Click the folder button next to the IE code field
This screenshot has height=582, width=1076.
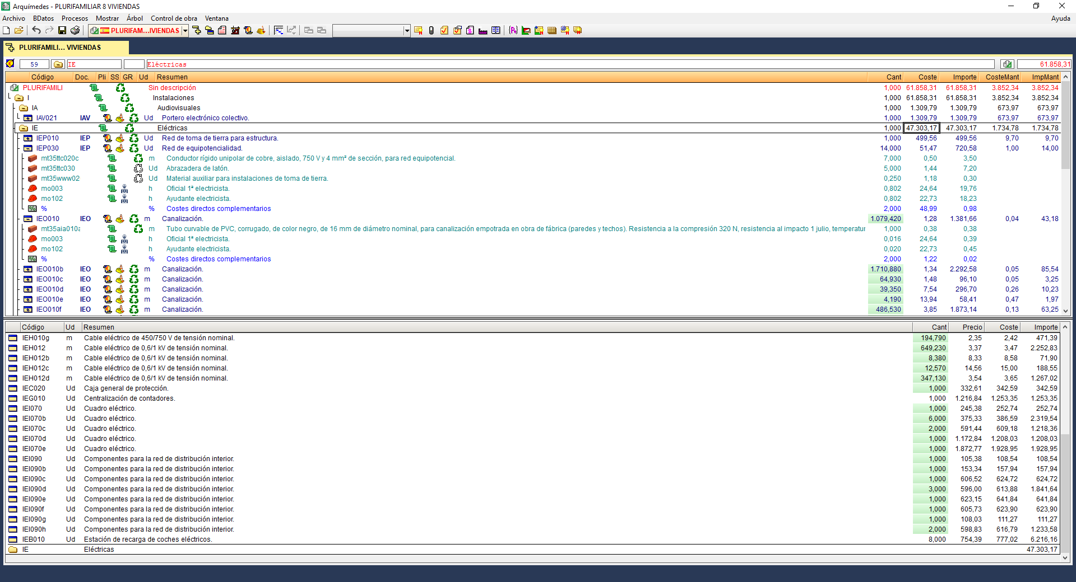pyautogui.click(x=58, y=64)
